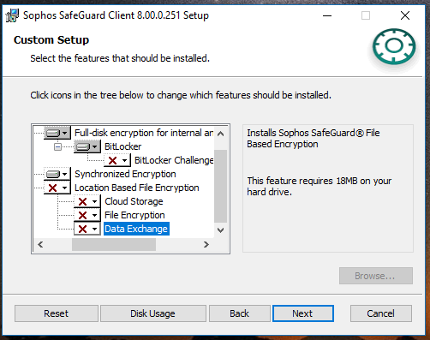
Task: Select Location Based File Encryption item
Action: coord(137,188)
